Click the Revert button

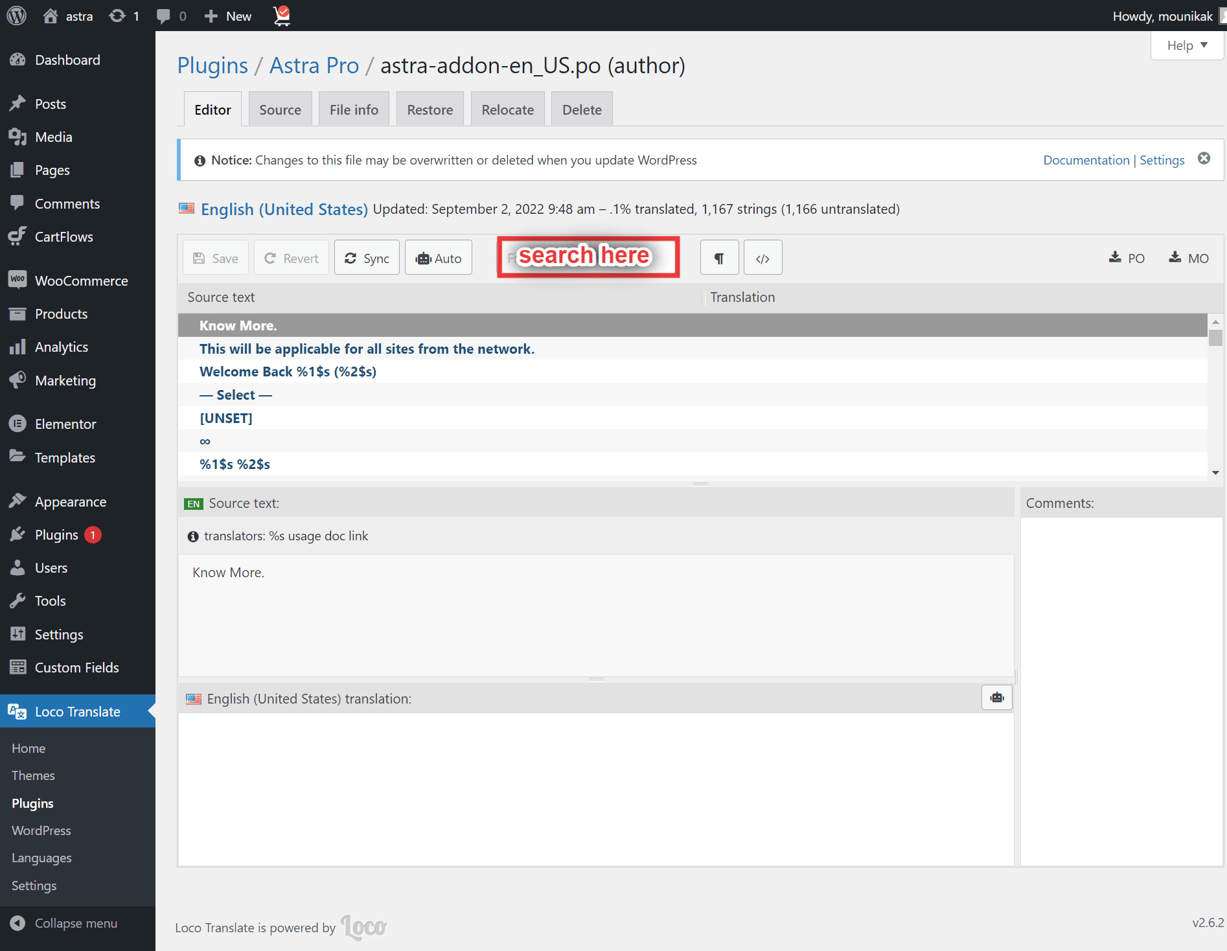292,258
